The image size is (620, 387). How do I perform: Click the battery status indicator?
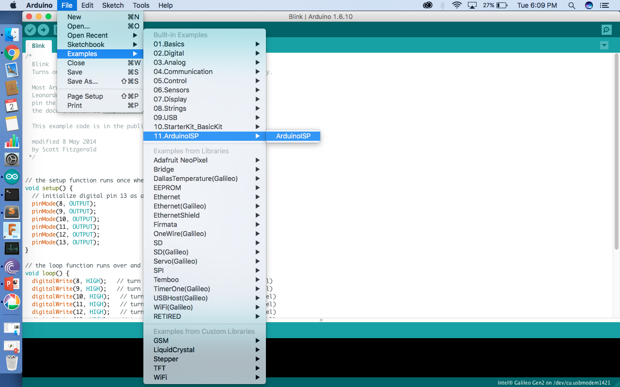tap(495, 5)
